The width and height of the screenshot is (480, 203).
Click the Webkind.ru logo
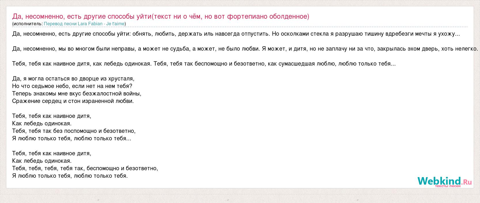tap(444, 181)
